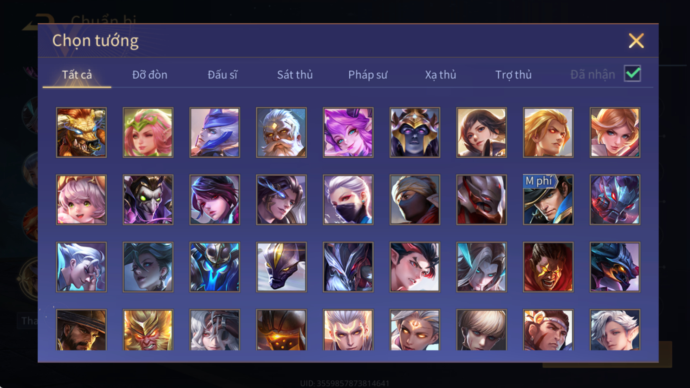Switch to the Xạ thủ tab
Viewport: 690px width, 388px height.
[x=440, y=75]
